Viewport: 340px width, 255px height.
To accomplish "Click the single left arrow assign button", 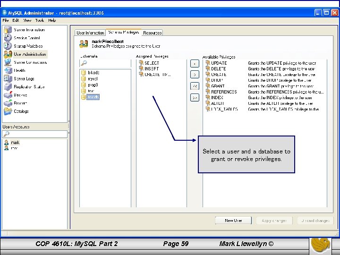I will click(195, 64).
